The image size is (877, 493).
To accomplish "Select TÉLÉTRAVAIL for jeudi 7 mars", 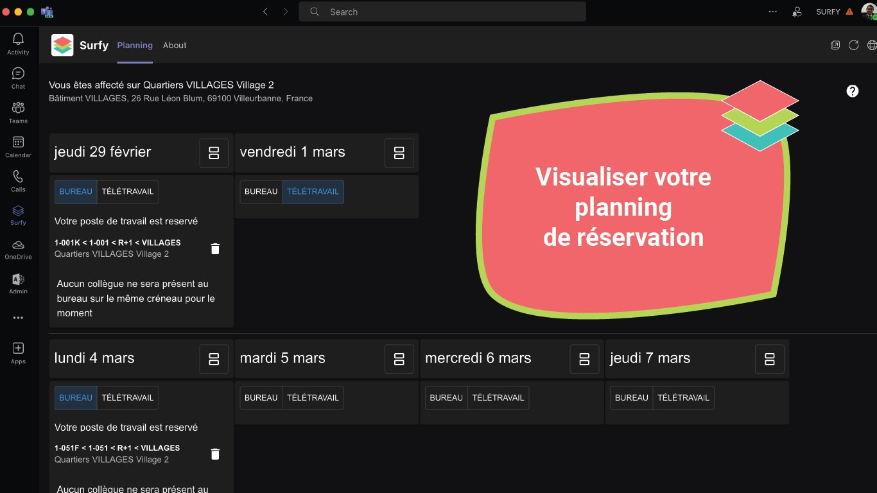I will [x=684, y=397].
